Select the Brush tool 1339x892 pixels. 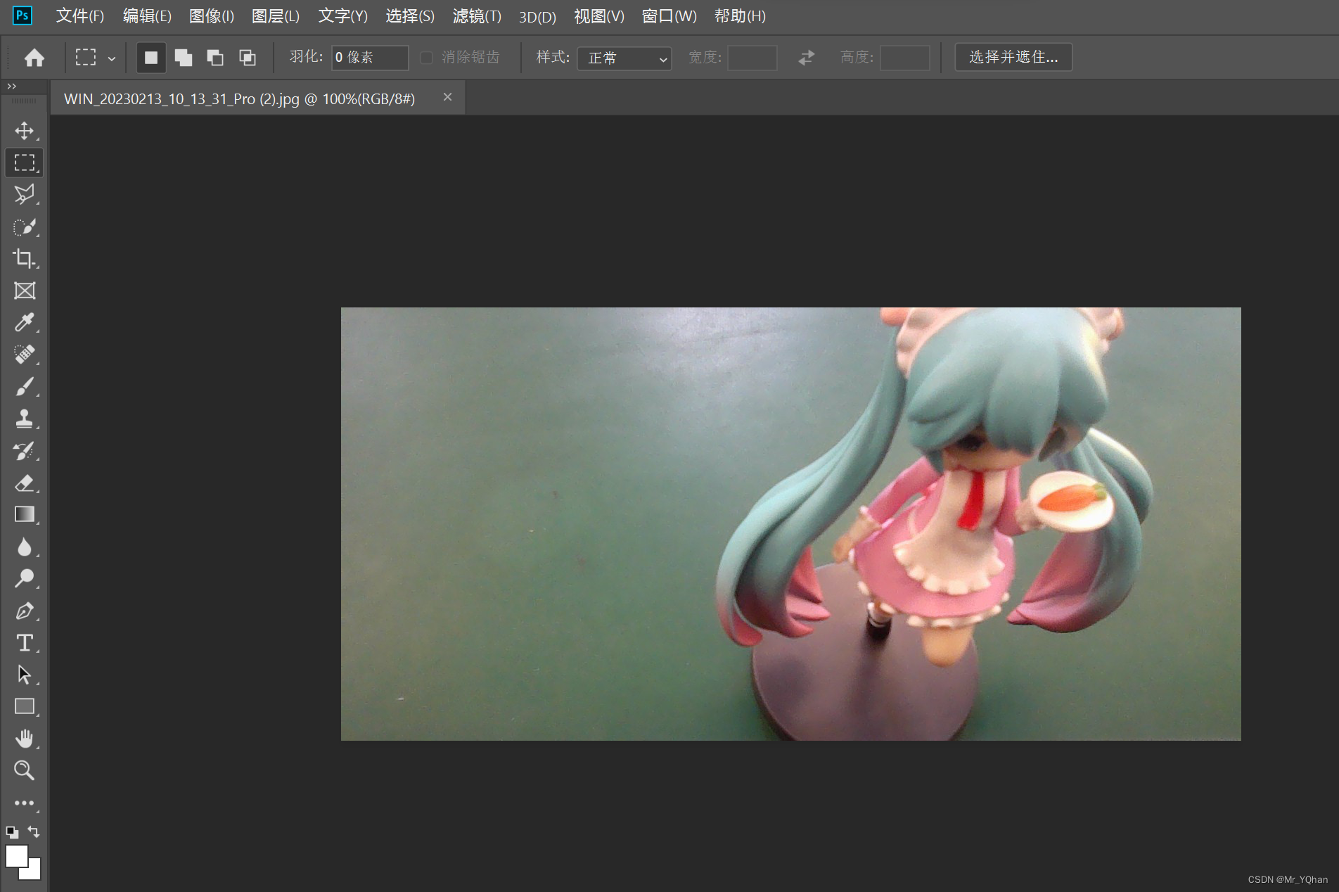[x=25, y=386]
